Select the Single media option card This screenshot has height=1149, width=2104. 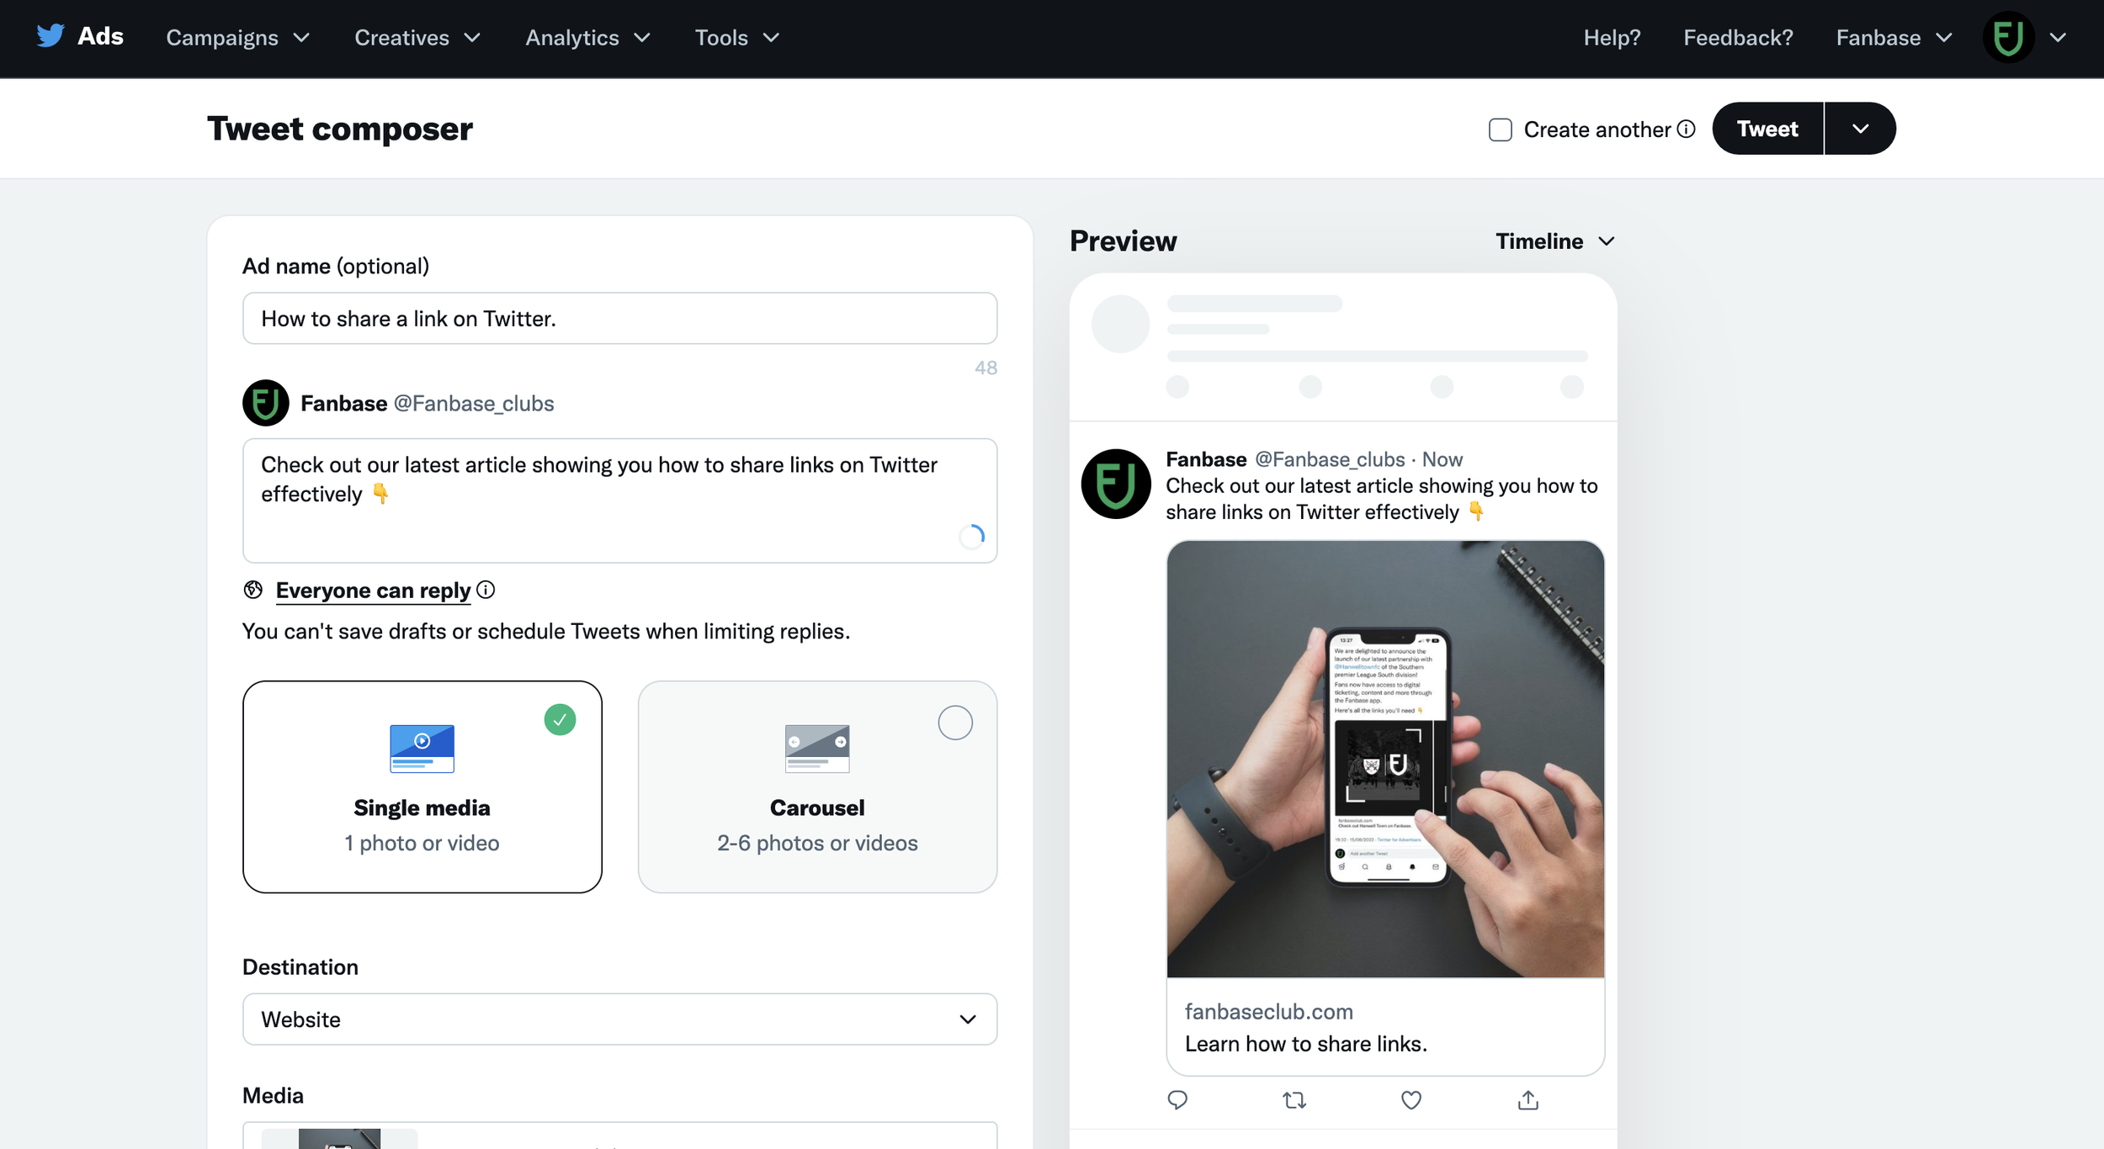point(422,786)
